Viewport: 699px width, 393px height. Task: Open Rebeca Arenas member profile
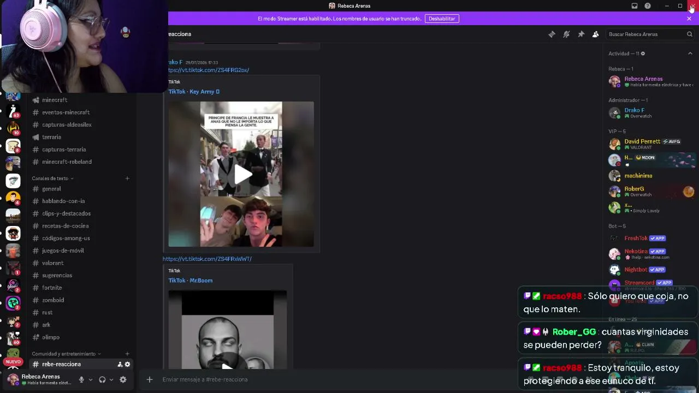tap(651, 81)
